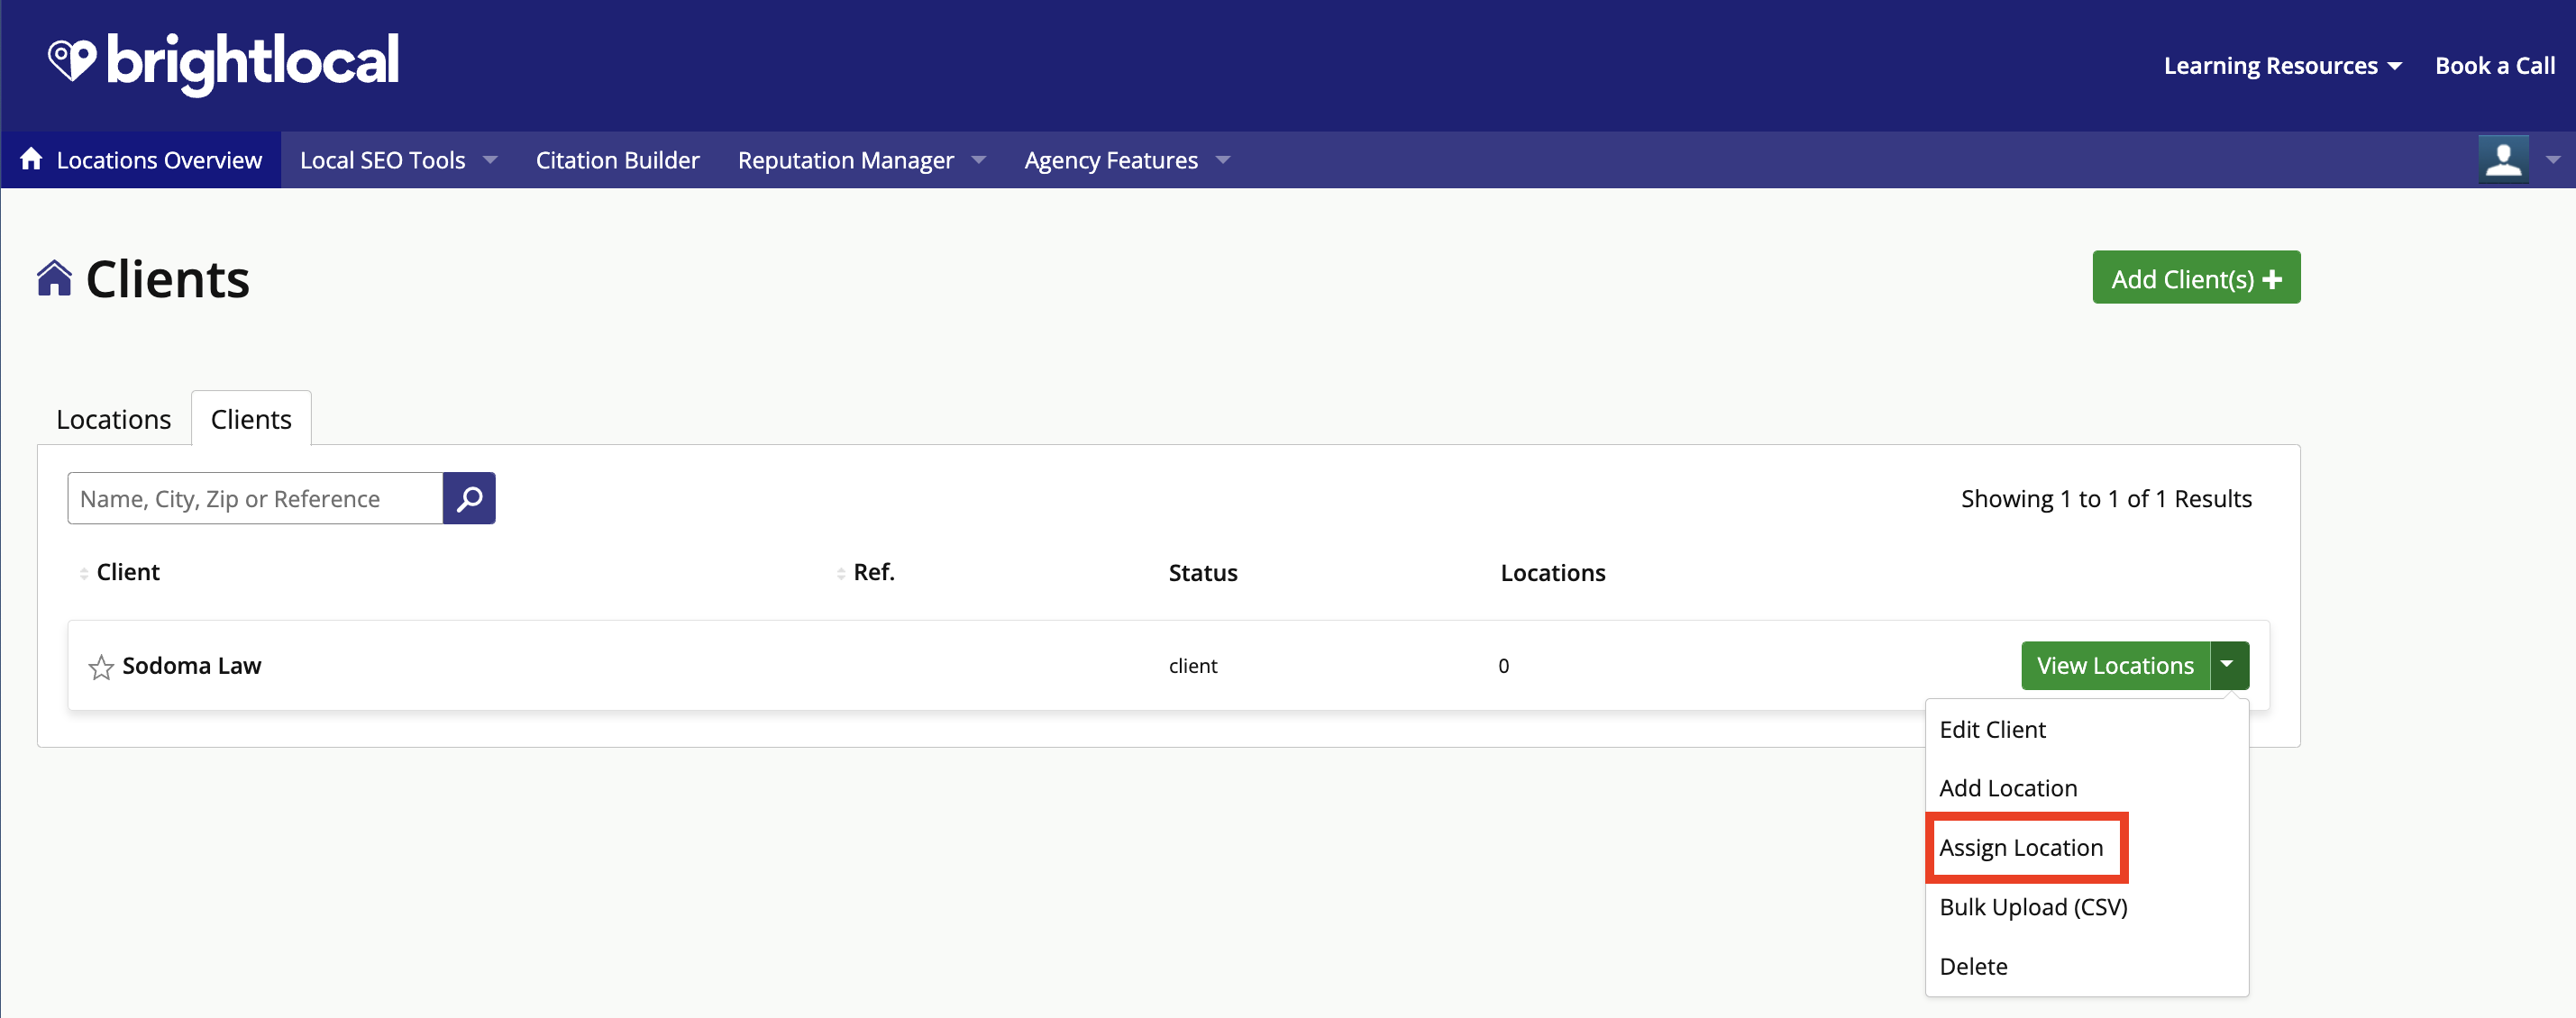Click the Status column header
This screenshot has width=2576, height=1018.
tap(1203, 572)
